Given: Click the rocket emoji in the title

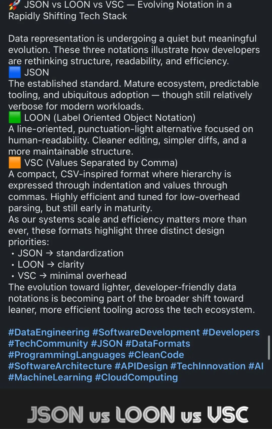Looking at the screenshot, I should [x=14, y=5].
